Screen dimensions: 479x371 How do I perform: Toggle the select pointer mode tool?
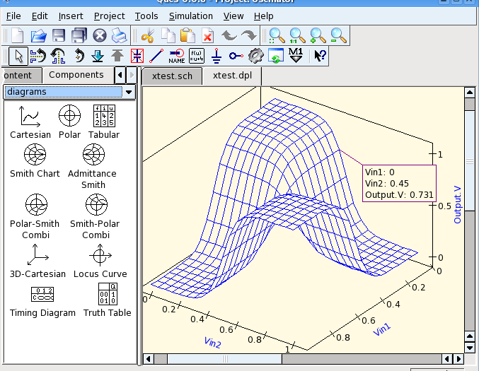tap(19, 55)
